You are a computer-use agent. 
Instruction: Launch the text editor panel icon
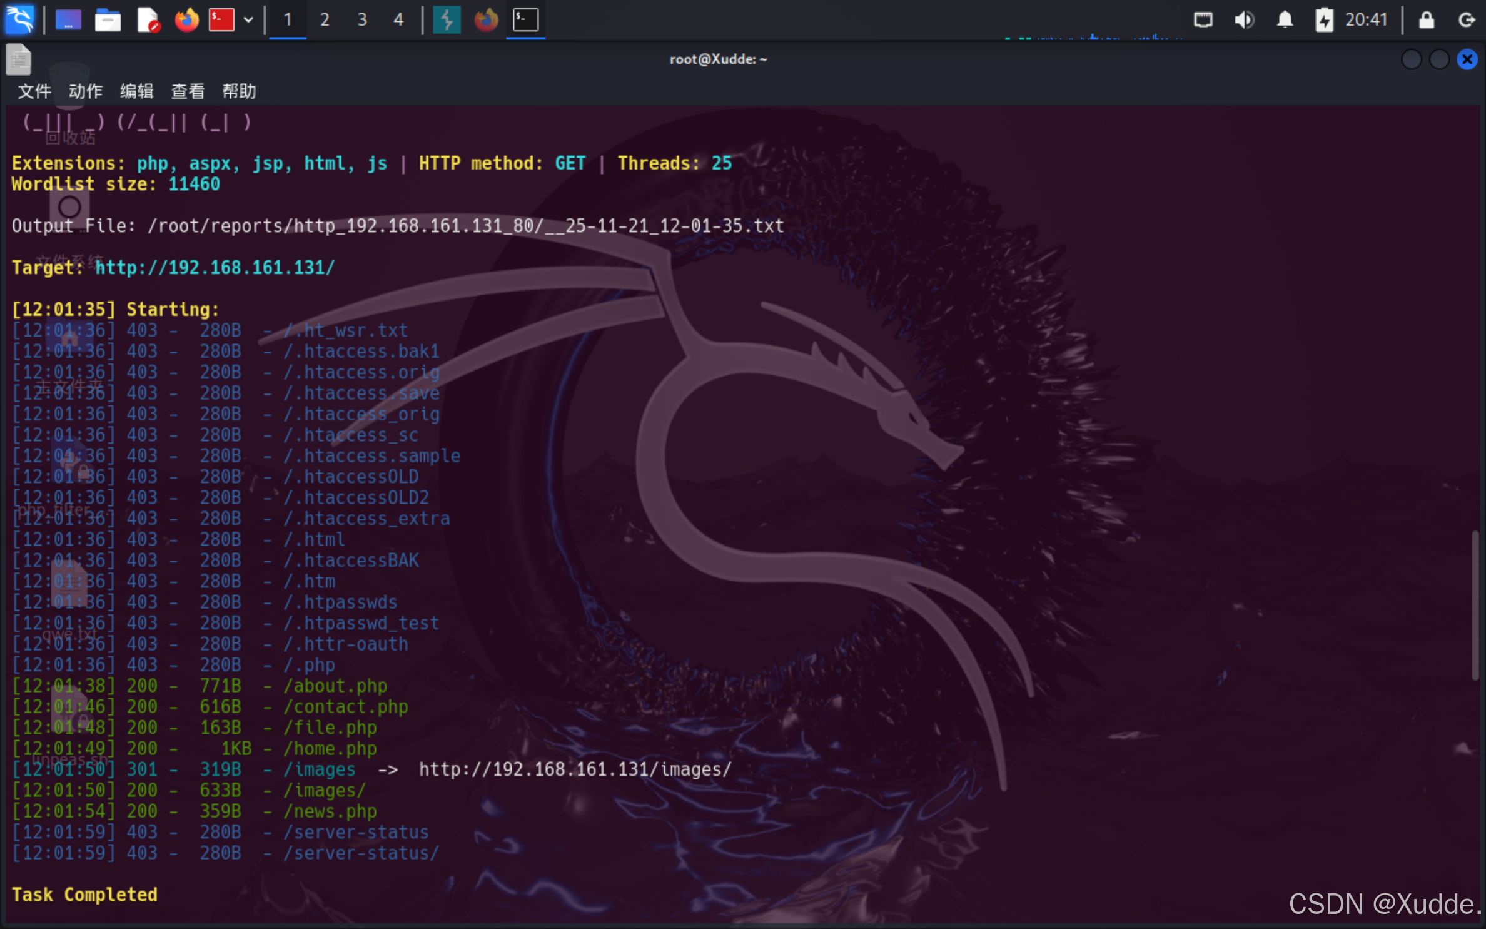pos(148,19)
